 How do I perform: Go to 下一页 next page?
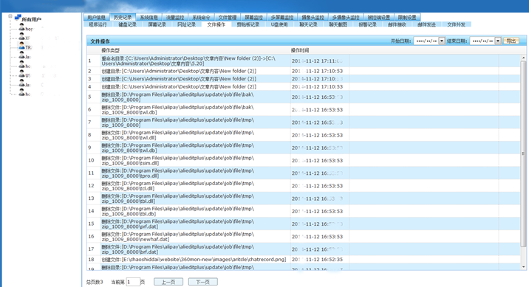pyautogui.click(x=202, y=282)
